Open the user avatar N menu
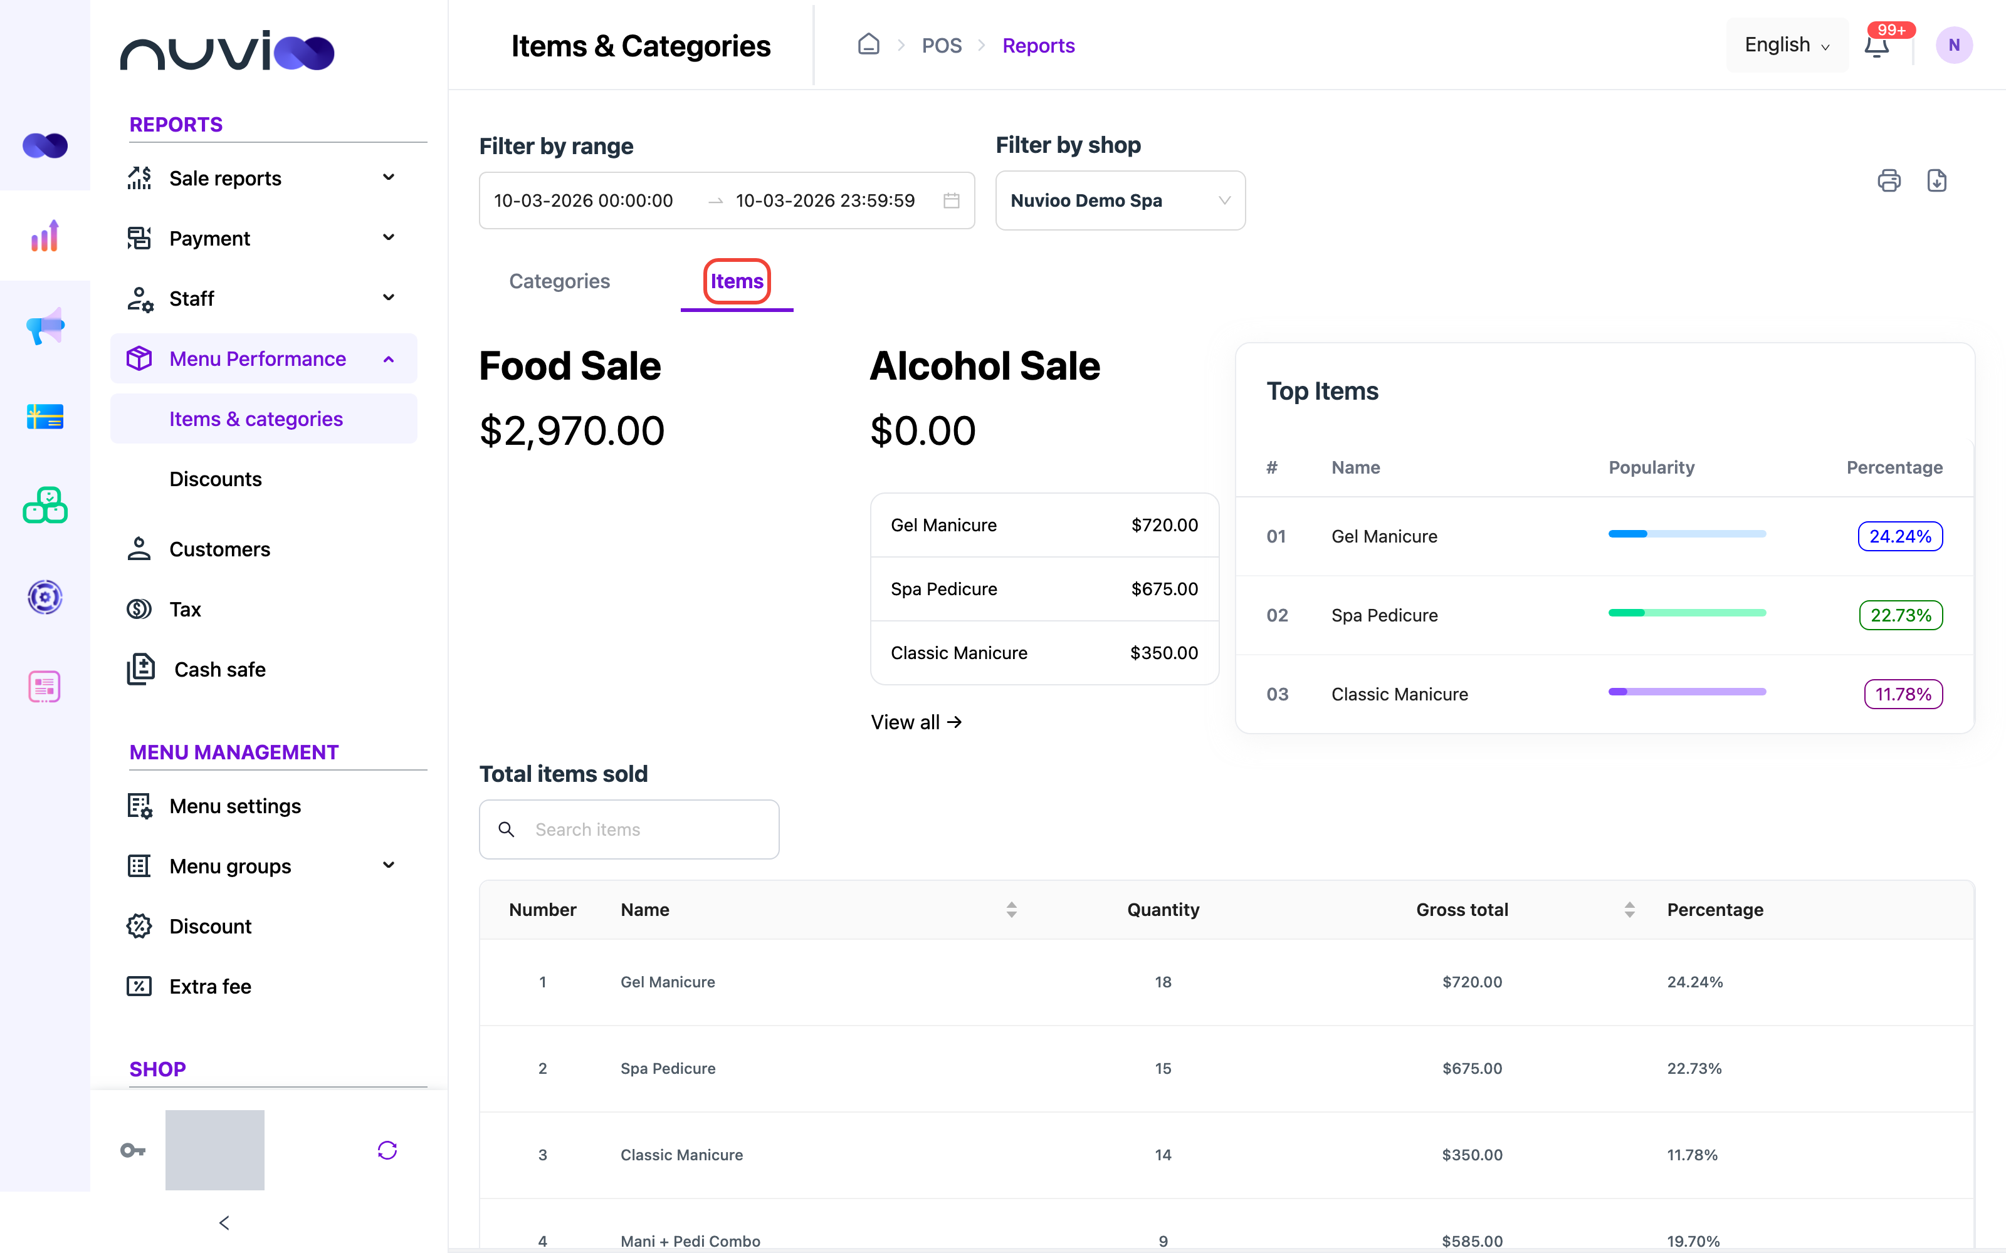This screenshot has width=2006, height=1253. tap(1954, 46)
